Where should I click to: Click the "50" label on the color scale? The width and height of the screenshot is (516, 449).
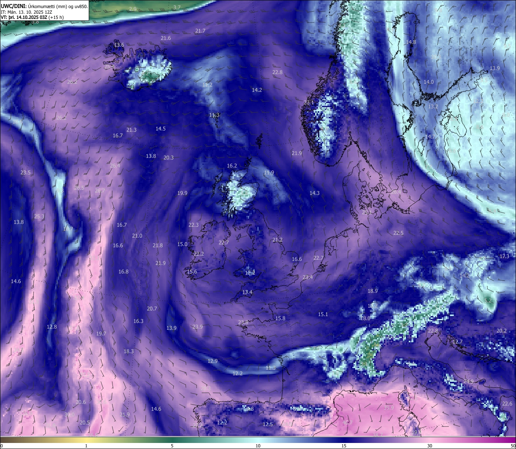click(513, 446)
